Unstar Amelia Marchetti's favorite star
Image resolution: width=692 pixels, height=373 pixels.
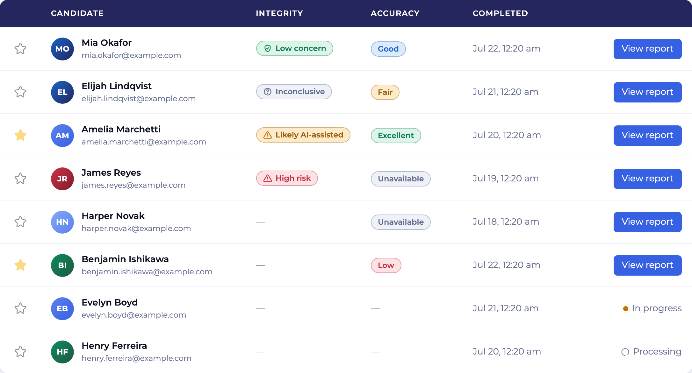point(20,135)
